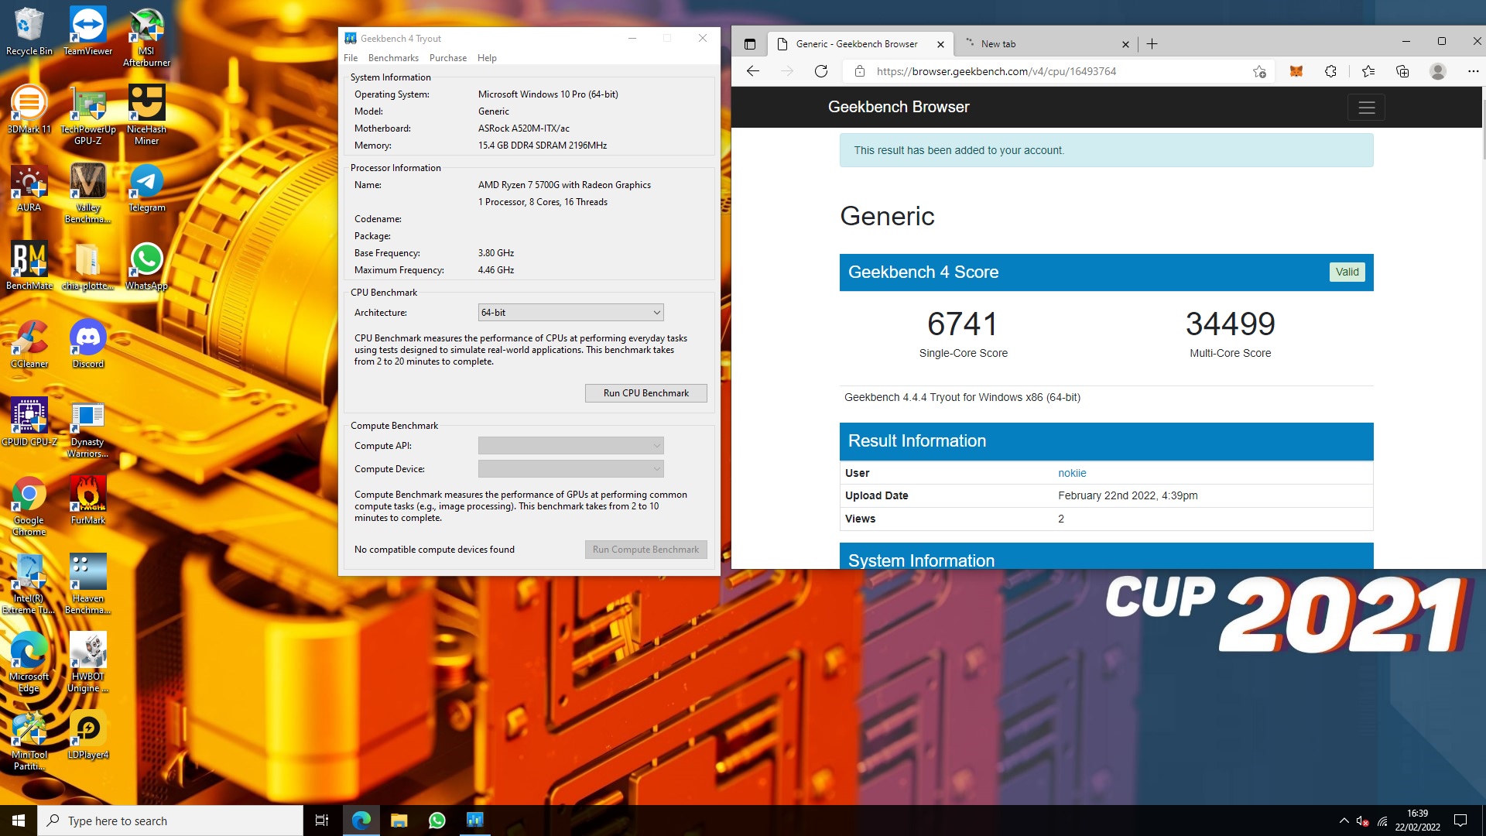The width and height of the screenshot is (1486, 836).
Task: Open Geekbench taskbar icon
Action: pyautogui.click(x=474, y=821)
